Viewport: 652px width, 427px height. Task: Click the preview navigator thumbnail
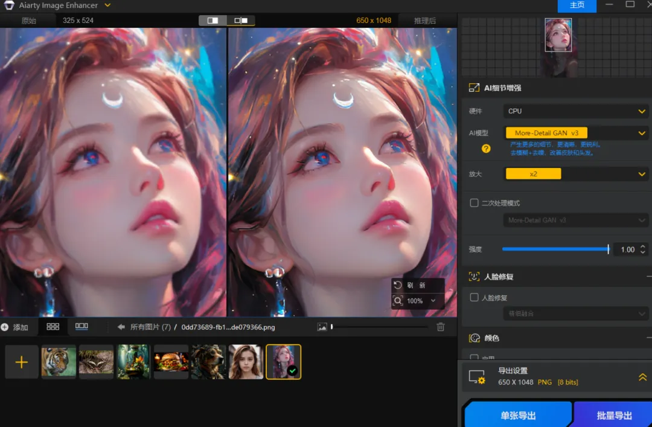(x=558, y=35)
